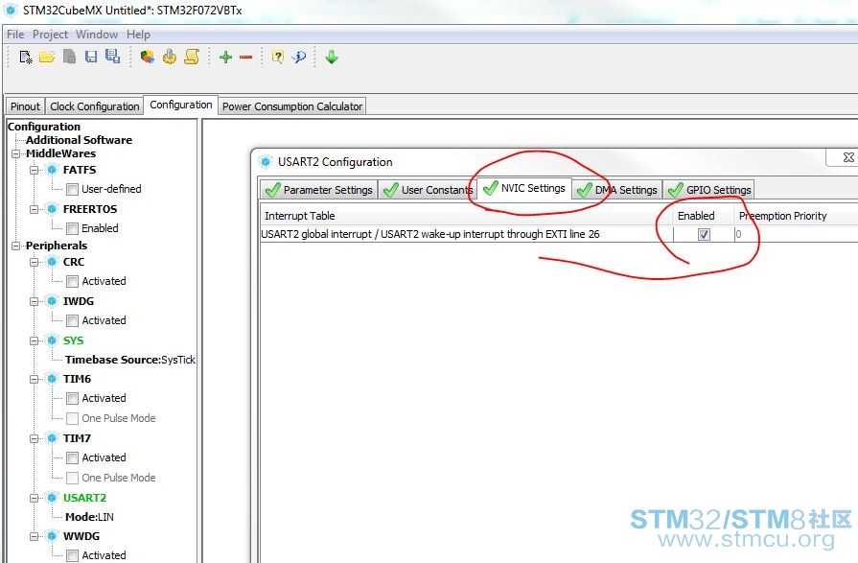Collapse the CRC tree node

tap(34, 263)
